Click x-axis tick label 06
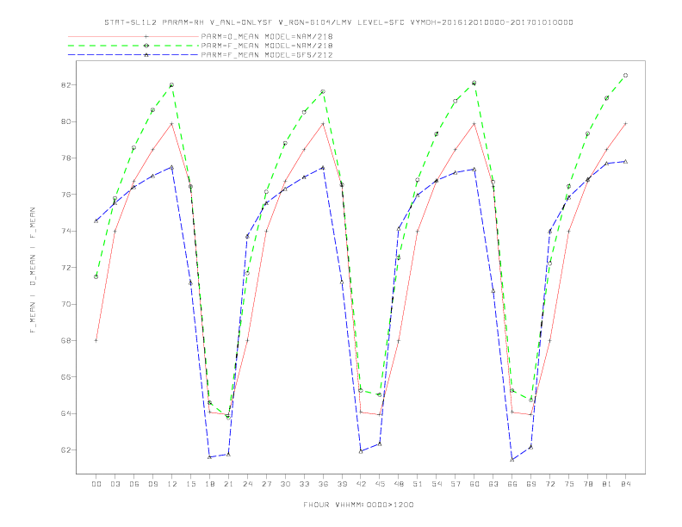This screenshot has height=527, width=682. [134, 484]
